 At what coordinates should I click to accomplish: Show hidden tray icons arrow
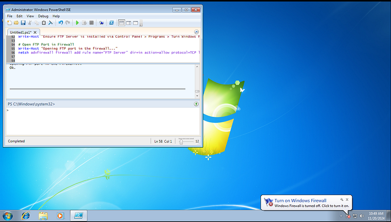[x=341, y=216]
